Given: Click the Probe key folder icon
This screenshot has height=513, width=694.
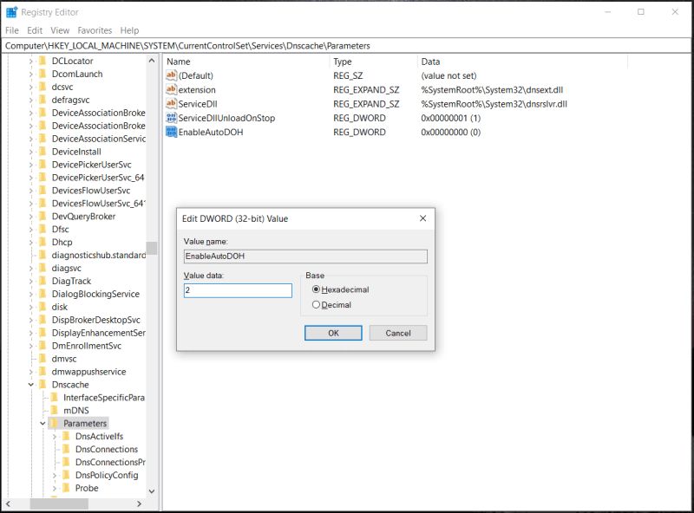Looking at the screenshot, I should point(65,488).
